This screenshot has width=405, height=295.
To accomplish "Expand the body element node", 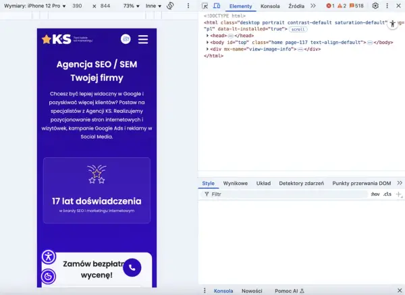I will (207, 42).
